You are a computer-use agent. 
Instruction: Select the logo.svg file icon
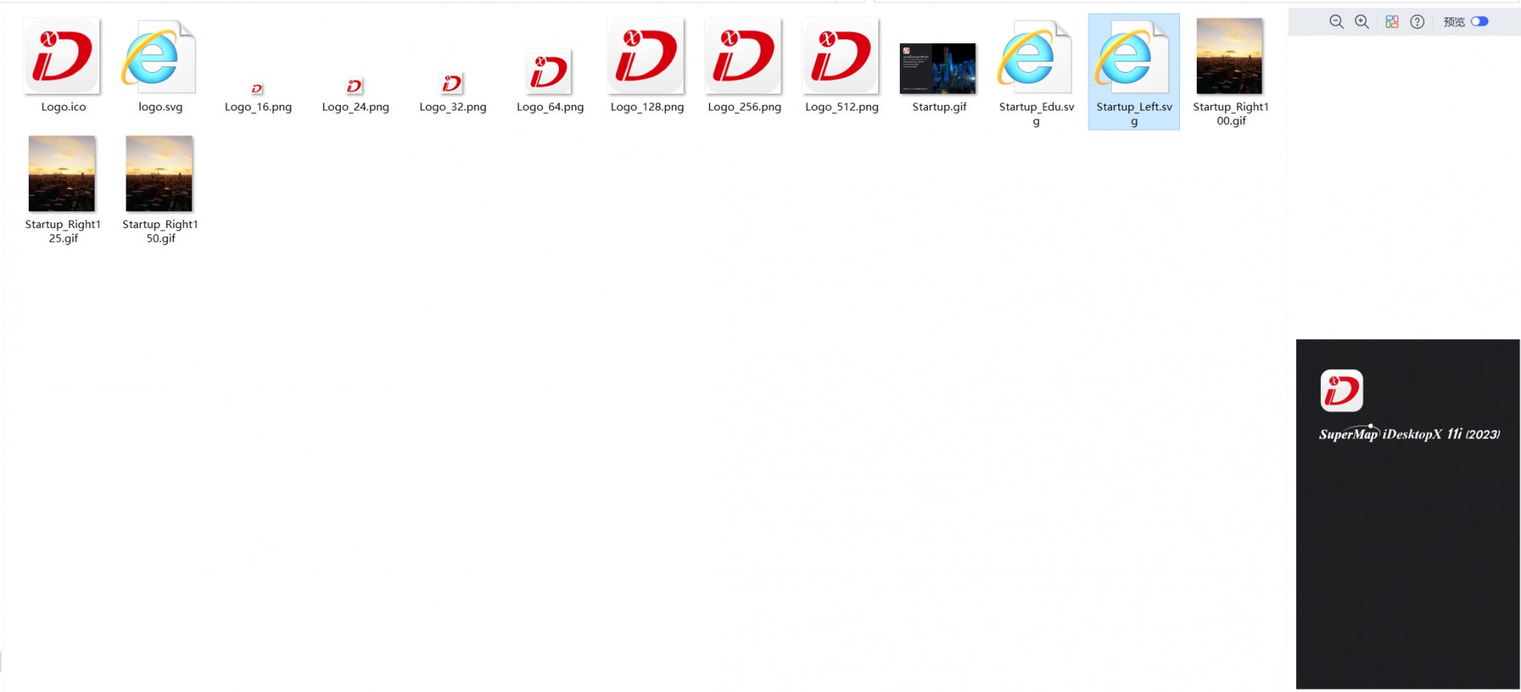pos(159,57)
